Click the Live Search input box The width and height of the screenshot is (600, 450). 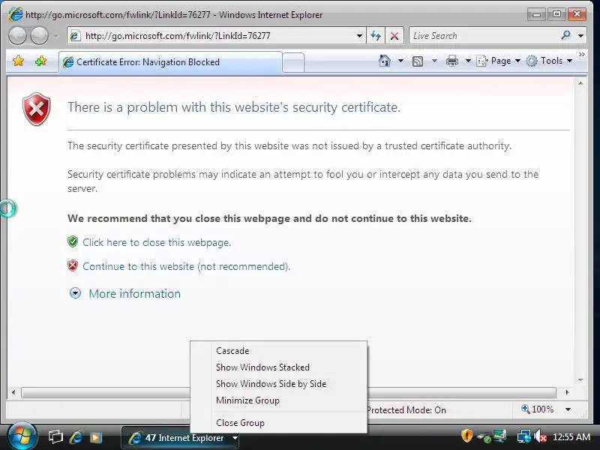484,36
